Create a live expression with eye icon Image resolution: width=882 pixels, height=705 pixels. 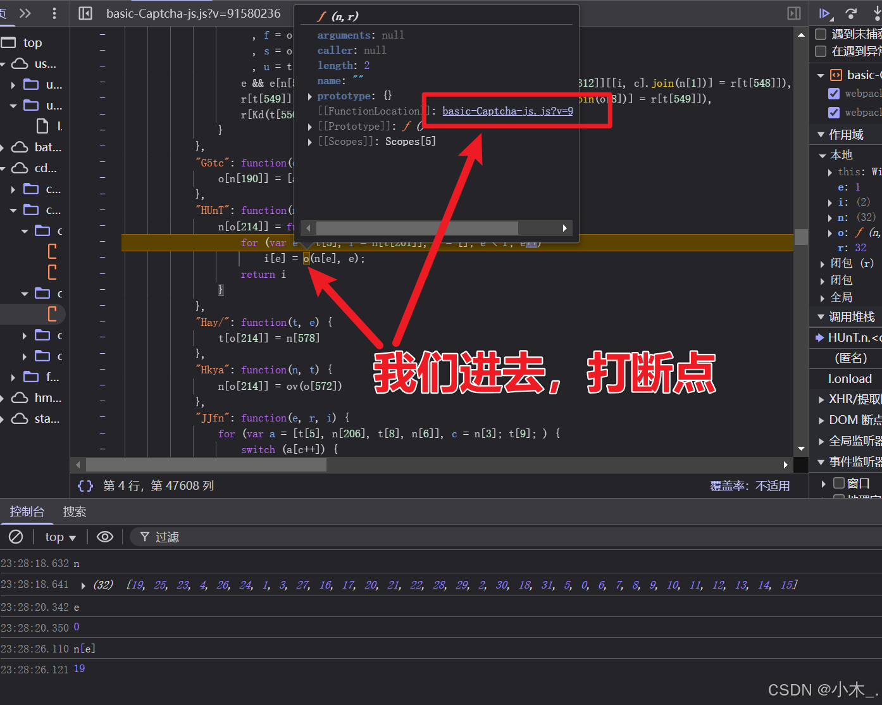(105, 537)
